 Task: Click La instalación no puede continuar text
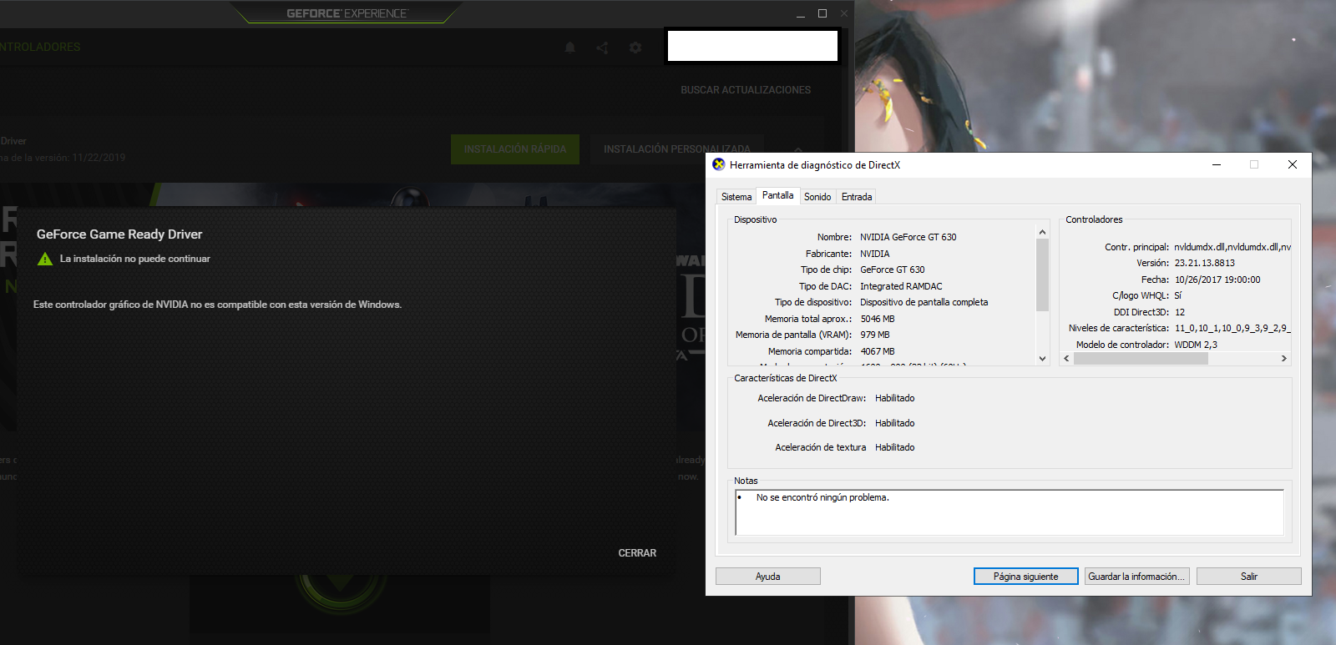[135, 259]
